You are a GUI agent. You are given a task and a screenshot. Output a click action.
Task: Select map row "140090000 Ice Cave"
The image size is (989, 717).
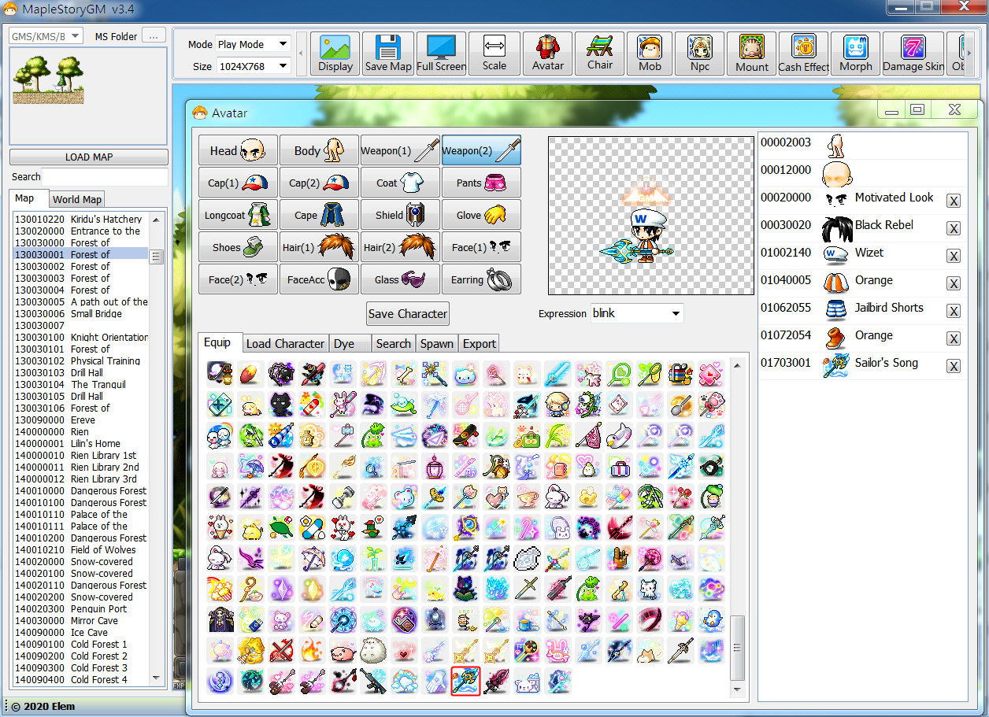(x=80, y=632)
